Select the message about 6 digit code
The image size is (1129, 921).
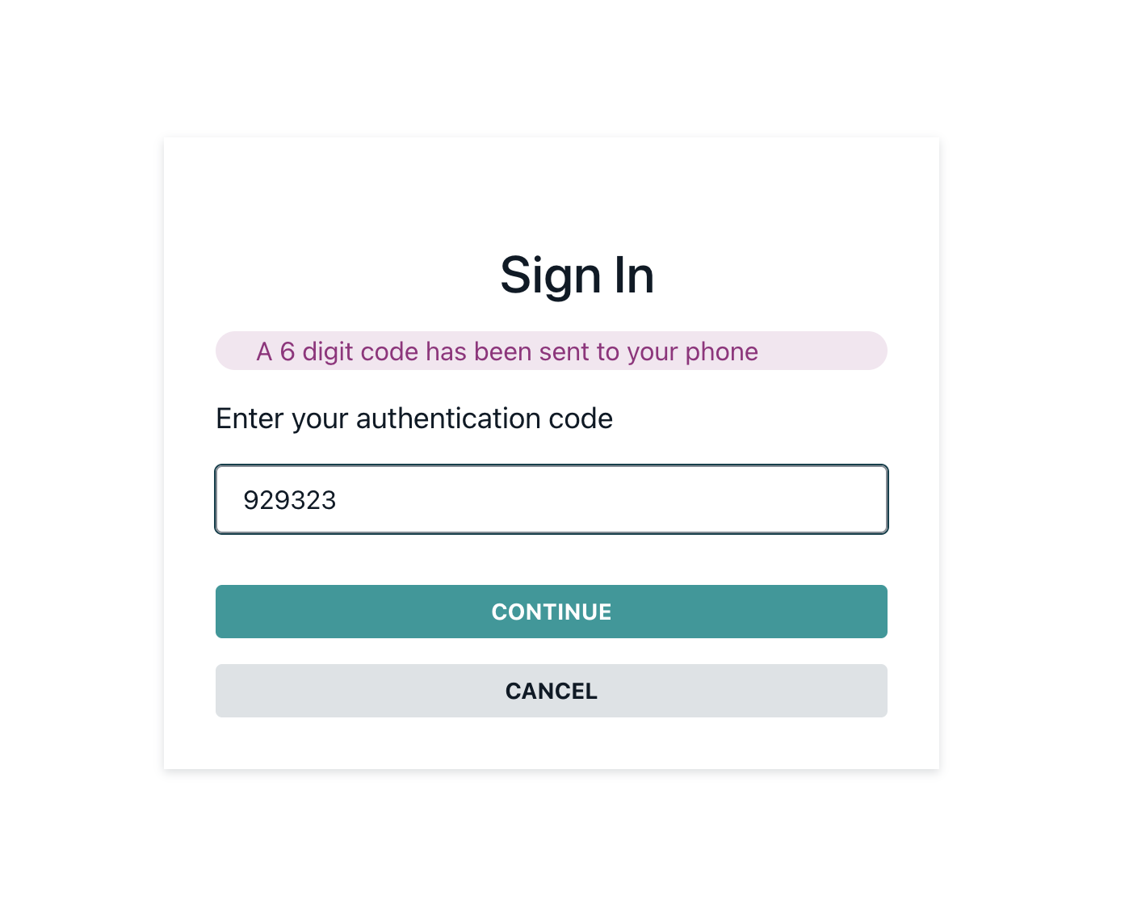point(507,351)
